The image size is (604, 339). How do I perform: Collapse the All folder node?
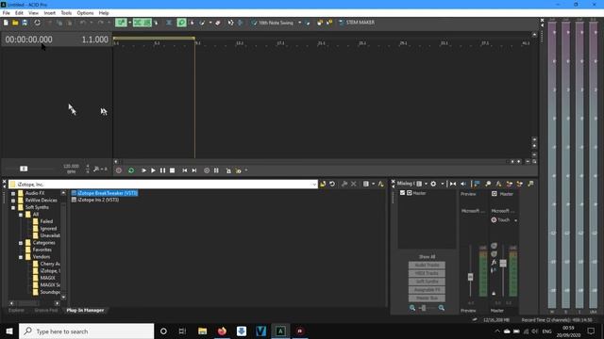tap(21, 215)
